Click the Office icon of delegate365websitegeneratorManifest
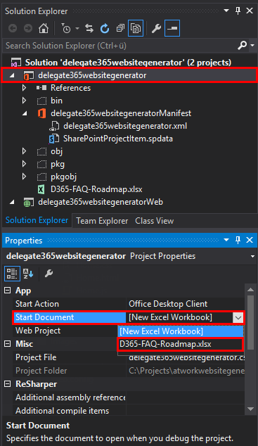The image size is (258, 446). point(41,113)
